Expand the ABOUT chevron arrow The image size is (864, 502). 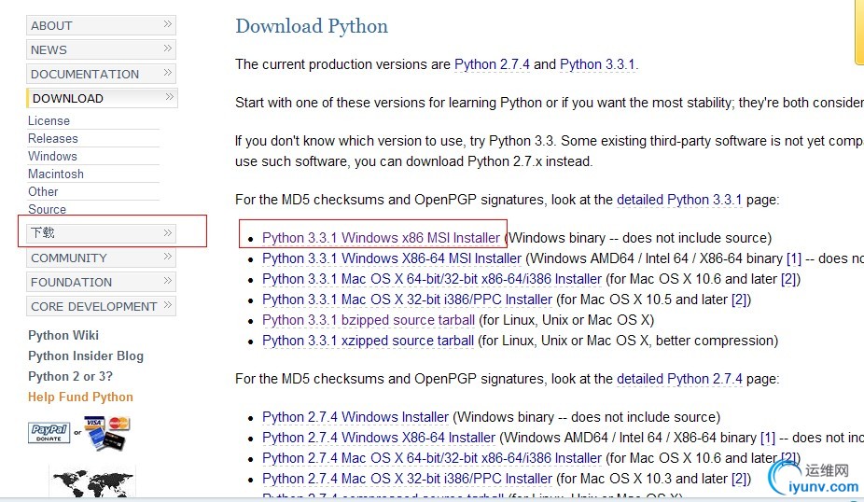(x=168, y=24)
